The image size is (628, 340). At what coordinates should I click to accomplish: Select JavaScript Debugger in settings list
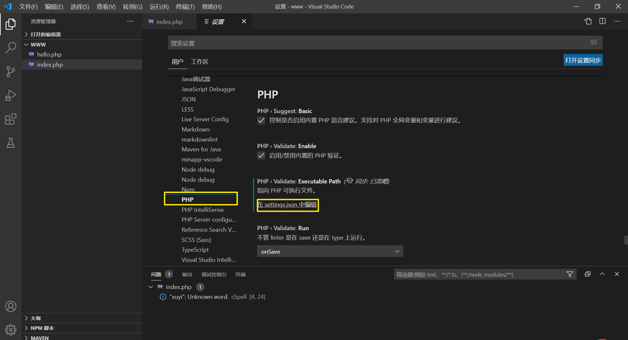click(x=208, y=89)
